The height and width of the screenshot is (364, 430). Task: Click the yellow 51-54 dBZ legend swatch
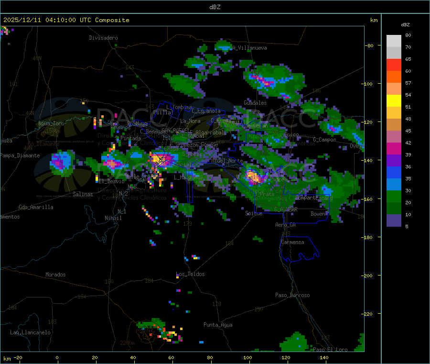[x=394, y=101]
